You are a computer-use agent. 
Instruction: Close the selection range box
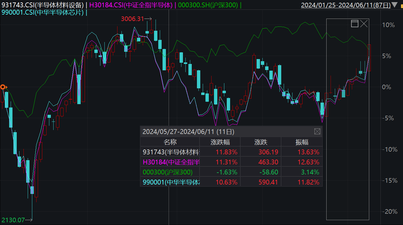[x=364, y=24]
